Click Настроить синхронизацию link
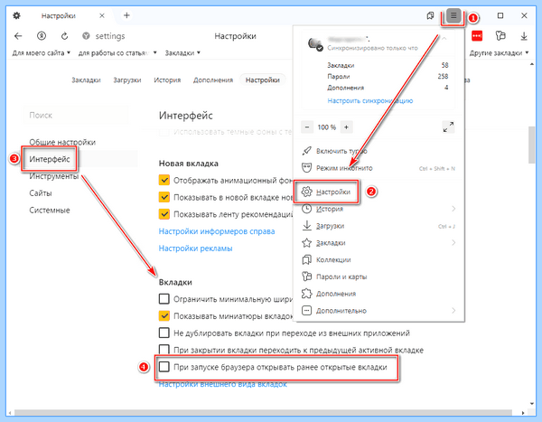542x422 pixels. pyautogui.click(x=369, y=100)
